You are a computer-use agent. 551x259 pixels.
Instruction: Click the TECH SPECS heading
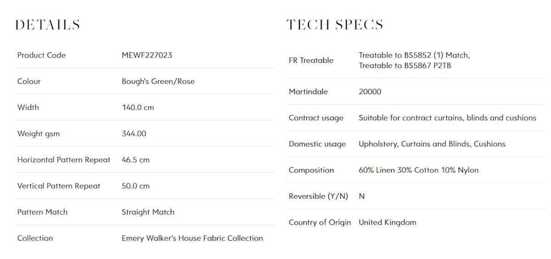coord(335,25)
